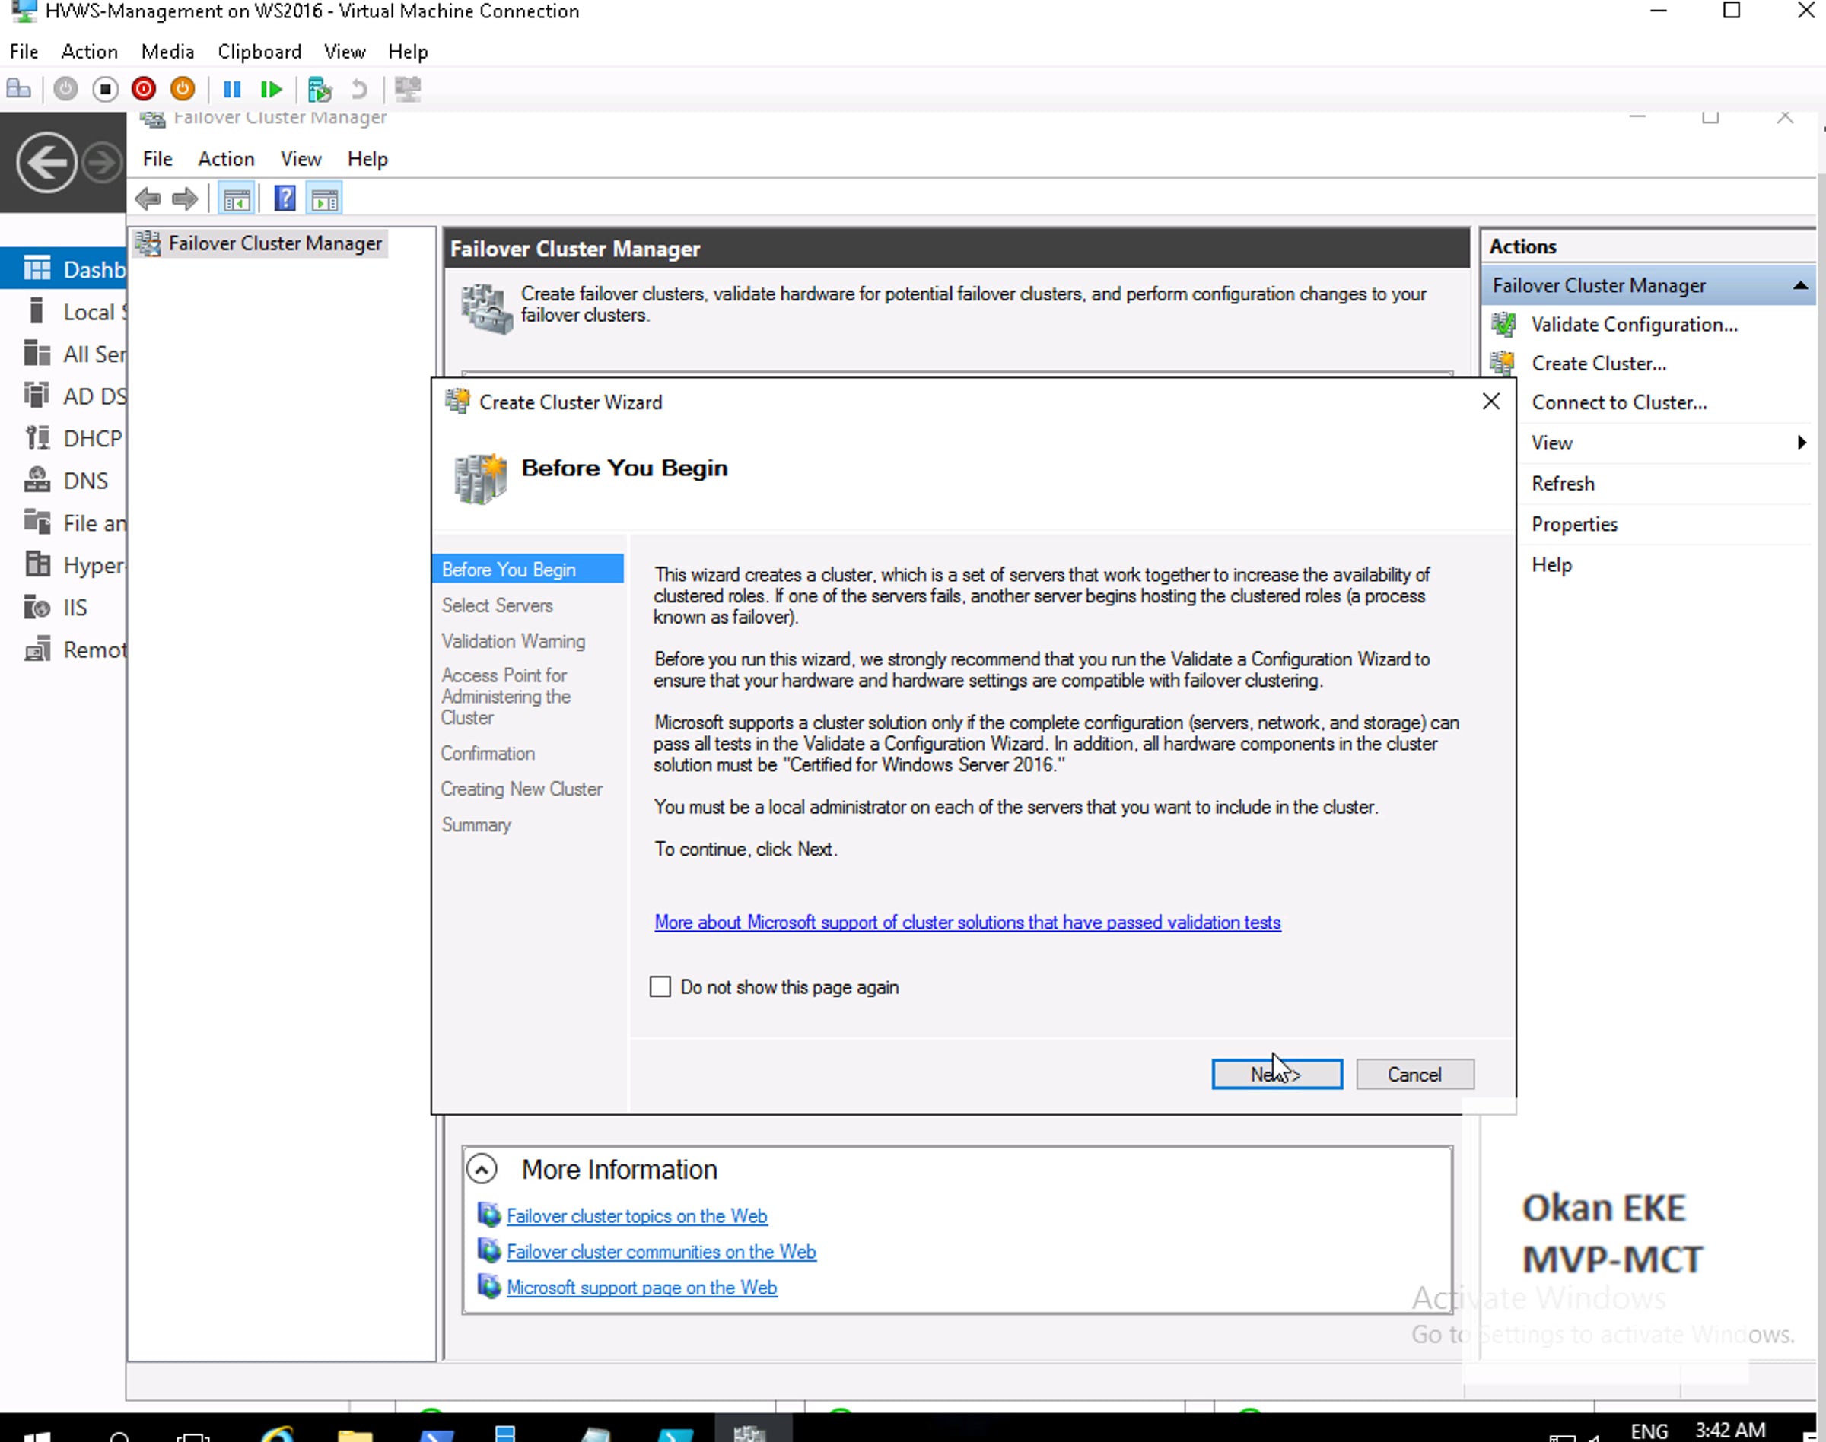Tick the 'Do not show this page again' checkbox

pyautogui.click(x=660, y=987)
